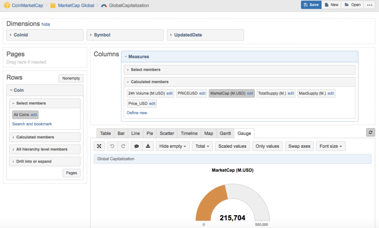Click the export download icon
This screenshot has width=379, height=228.
(148, 146)
